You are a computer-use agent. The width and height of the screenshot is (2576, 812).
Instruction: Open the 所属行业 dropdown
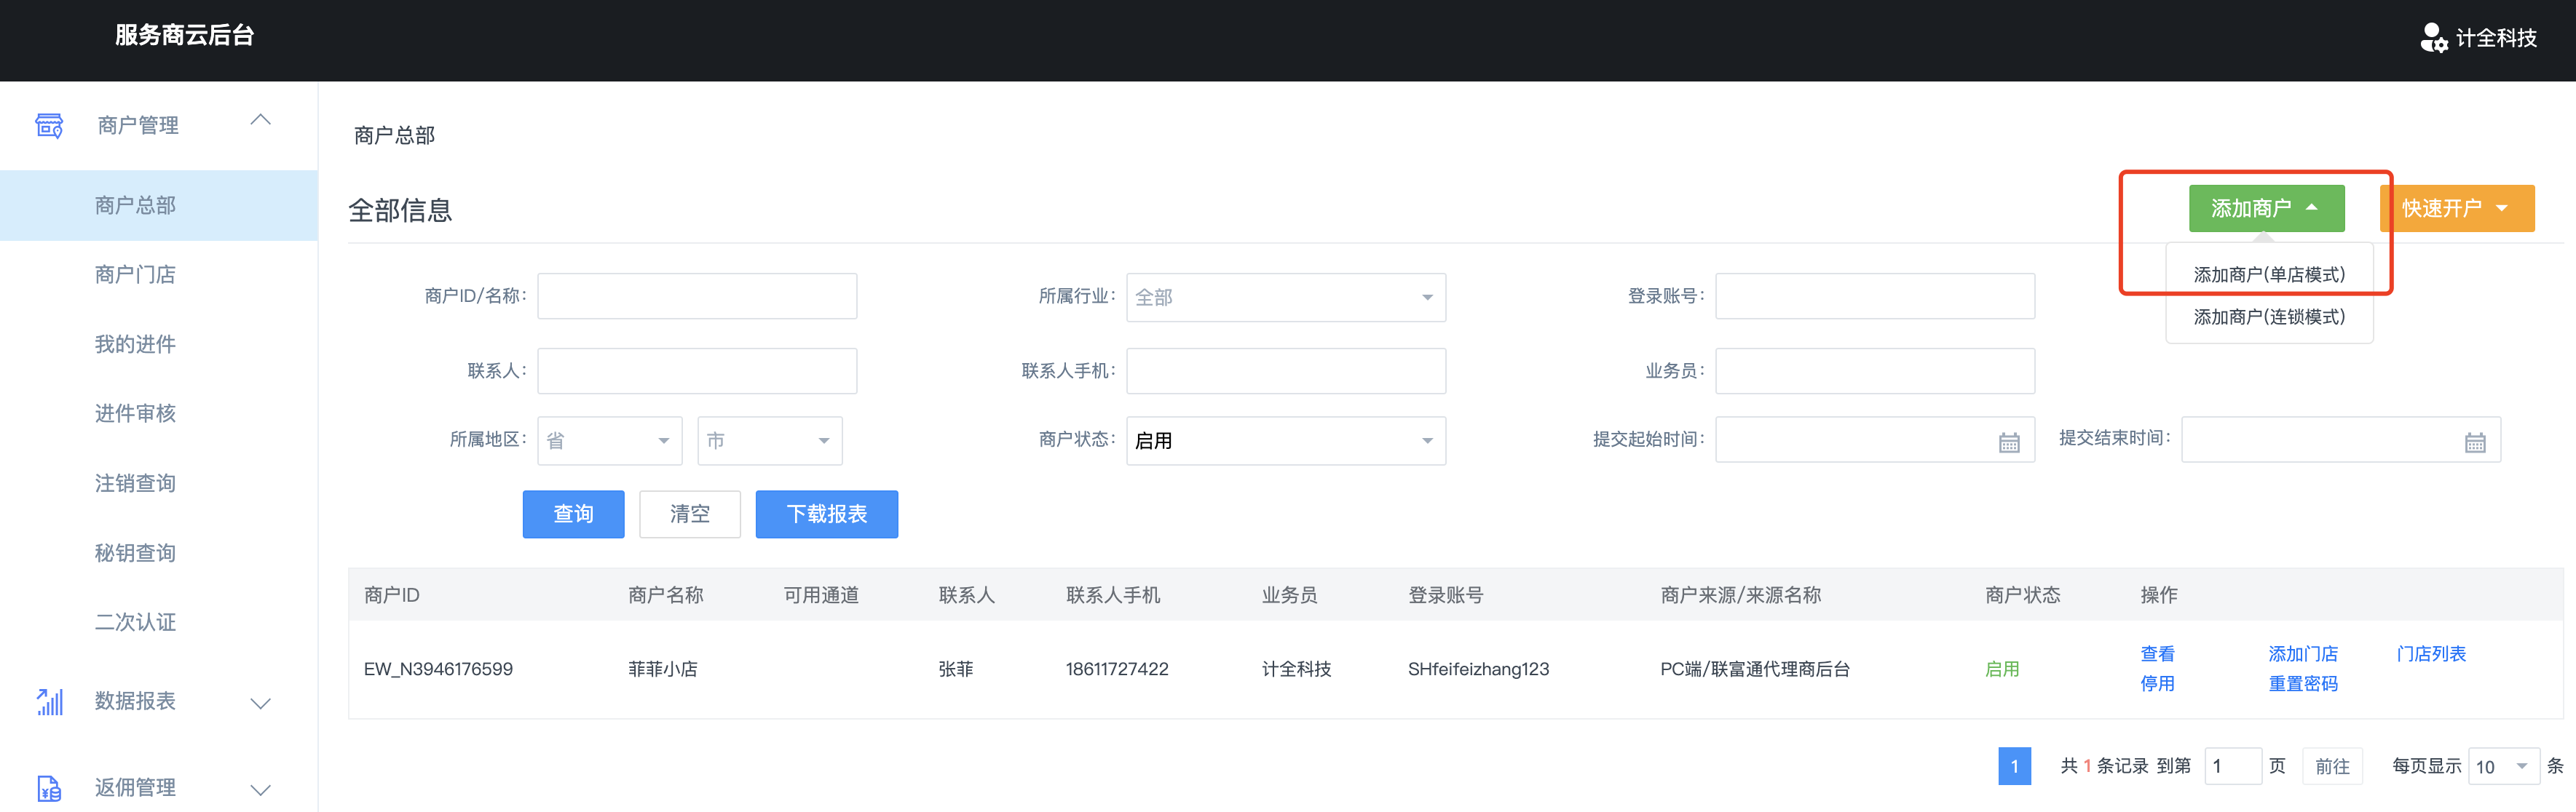point(1285,298)
